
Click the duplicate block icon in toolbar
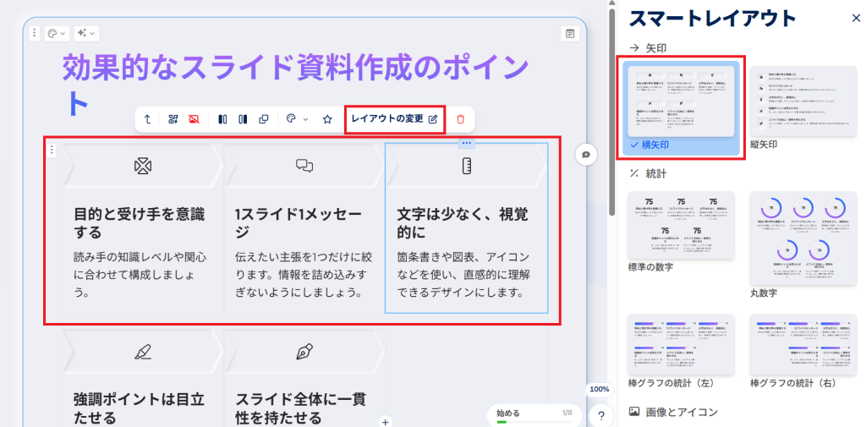pos(264,118)
